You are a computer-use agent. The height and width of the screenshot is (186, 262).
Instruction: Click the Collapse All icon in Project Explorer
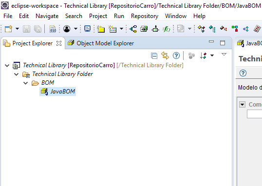pos(154,56)
